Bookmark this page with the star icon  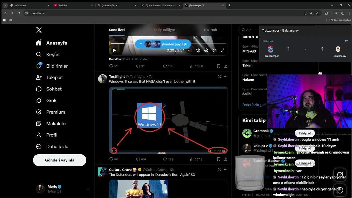pyautogui.click(x=317, y=13)
